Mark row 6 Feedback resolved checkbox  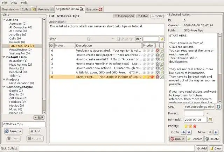(162, 51)
